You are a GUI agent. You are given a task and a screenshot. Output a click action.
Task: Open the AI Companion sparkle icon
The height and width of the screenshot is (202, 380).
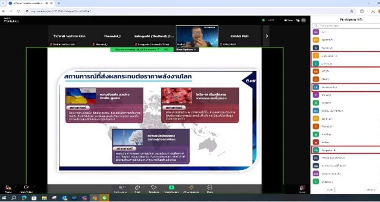(x=191, y=188)
